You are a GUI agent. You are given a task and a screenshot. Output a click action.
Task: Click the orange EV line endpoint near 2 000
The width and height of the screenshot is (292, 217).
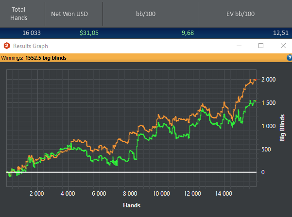point(256,80)
